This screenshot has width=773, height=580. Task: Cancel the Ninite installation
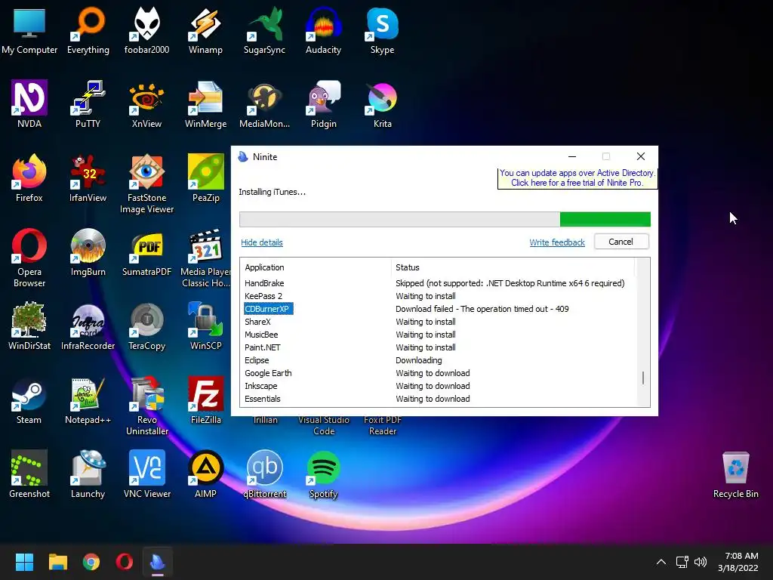[621, 242]
